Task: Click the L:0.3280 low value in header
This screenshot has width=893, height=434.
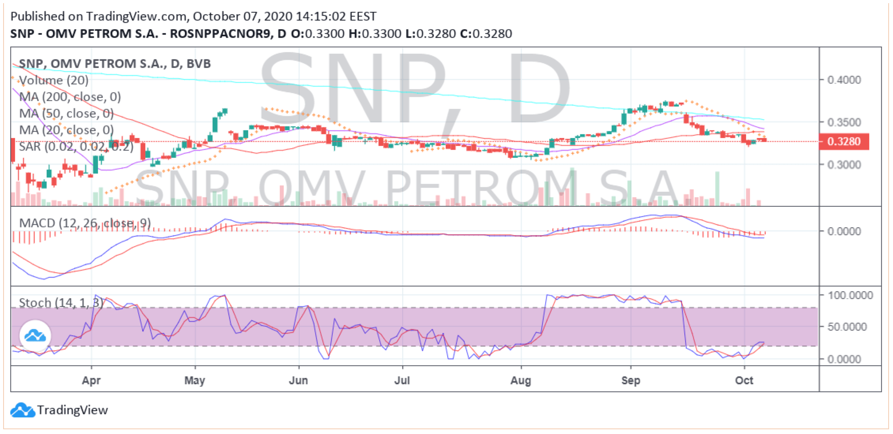Action: pos(431,34)
